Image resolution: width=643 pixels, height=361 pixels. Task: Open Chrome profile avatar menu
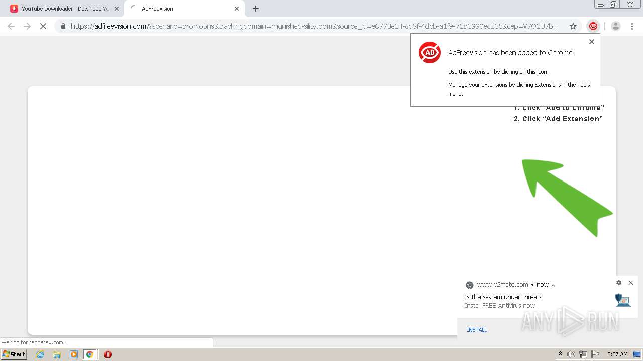pyautogui.click(x=615, y=26)
